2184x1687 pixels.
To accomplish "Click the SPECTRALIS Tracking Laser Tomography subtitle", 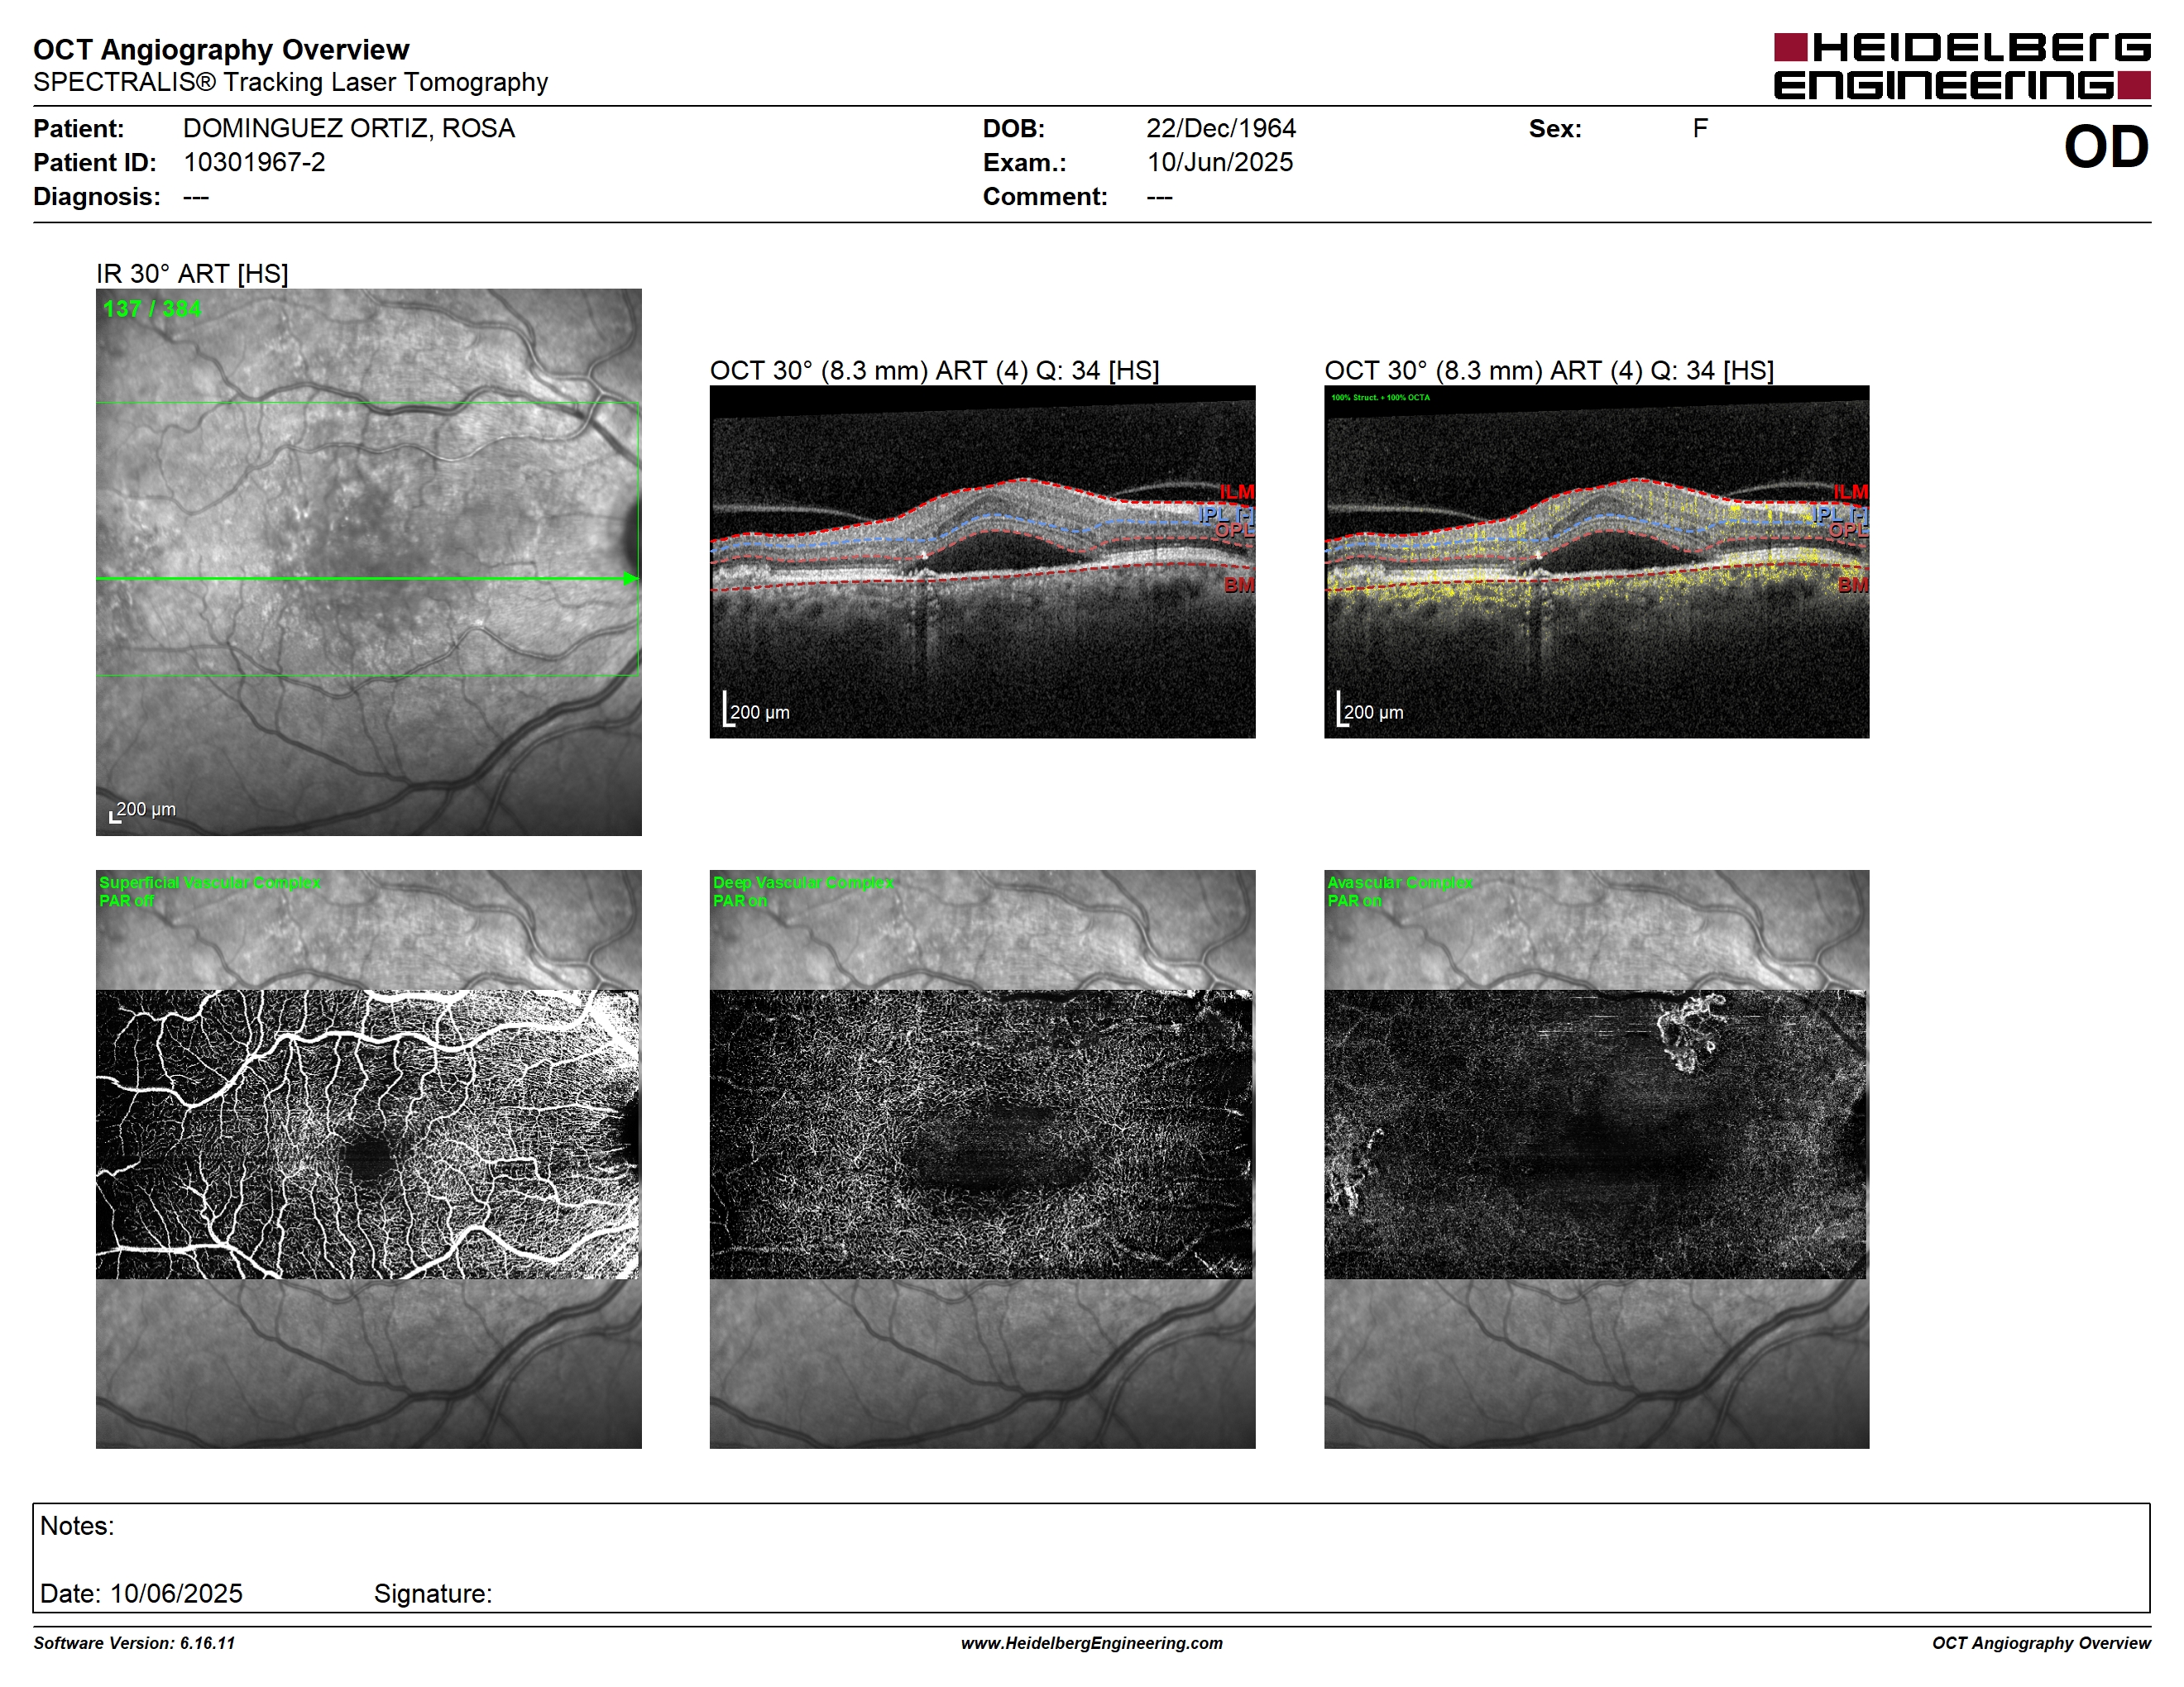I will coord(290,82).
